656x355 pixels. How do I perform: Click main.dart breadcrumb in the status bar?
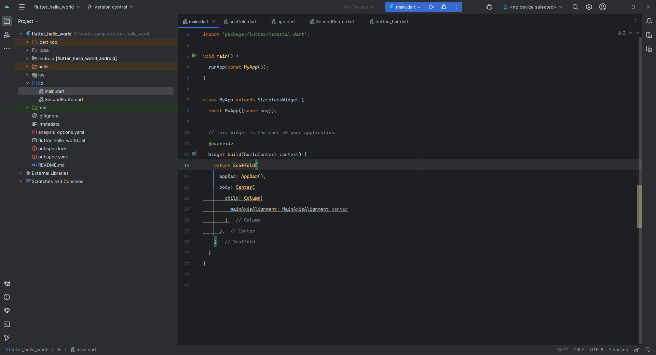click(83, 350)
